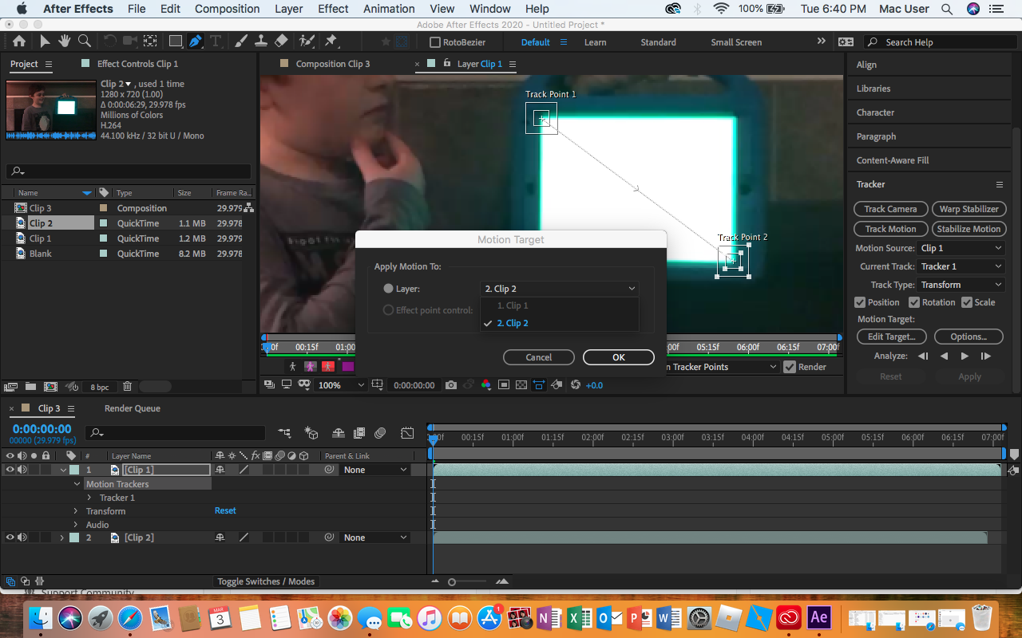Open the Track Type dropdown
Screen dimensions: 1022x638
coord(962,285)
